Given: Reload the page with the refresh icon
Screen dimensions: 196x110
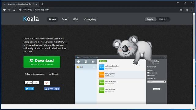Looking at the screenshot, I should (14, 9).
